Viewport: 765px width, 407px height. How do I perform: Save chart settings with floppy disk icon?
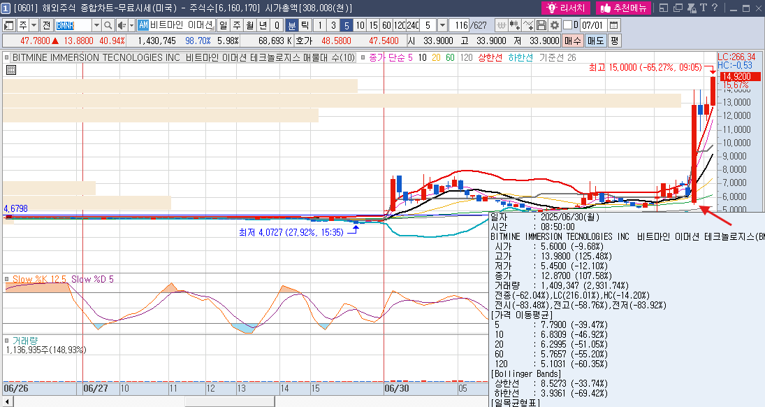(x=541, y=25)
